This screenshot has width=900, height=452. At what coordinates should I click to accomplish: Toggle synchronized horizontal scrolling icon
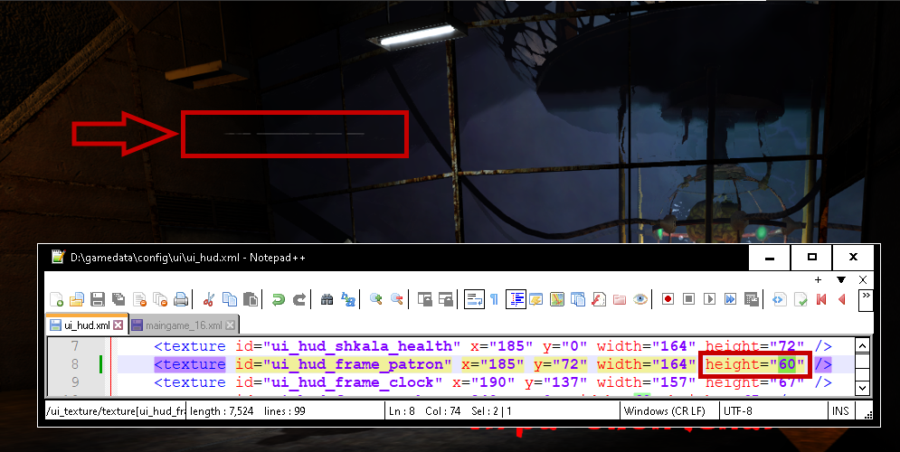pos(445,299)
